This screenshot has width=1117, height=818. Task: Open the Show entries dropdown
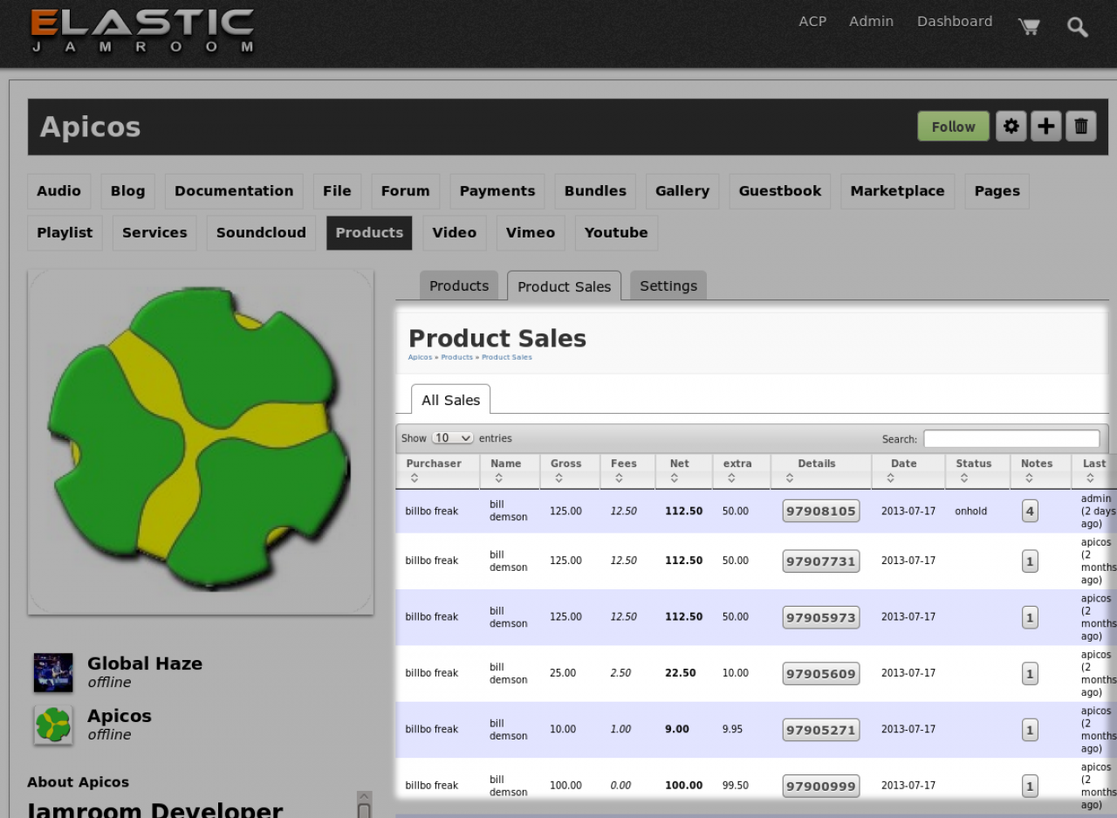click(452, 438)
